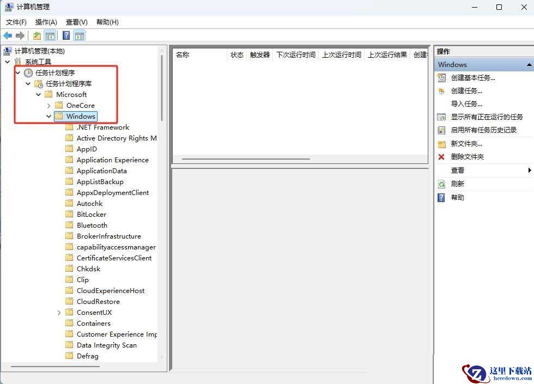Open the 操作(A) menu
The height and width of the screenshot is (384, 534).
click(x=46, y=22)
